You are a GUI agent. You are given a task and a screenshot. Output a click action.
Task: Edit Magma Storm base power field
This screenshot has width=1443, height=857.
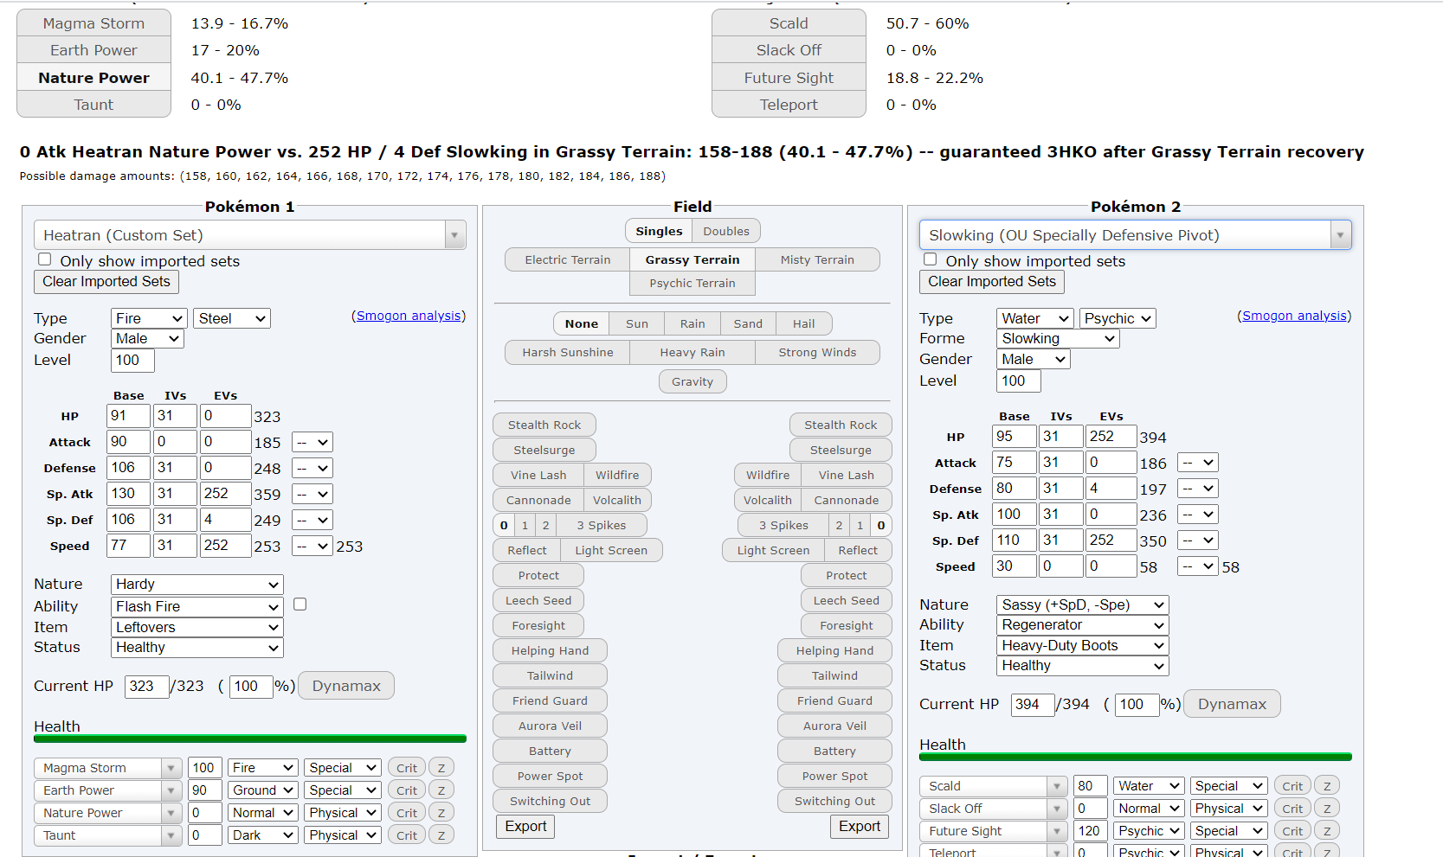[205, 768]
